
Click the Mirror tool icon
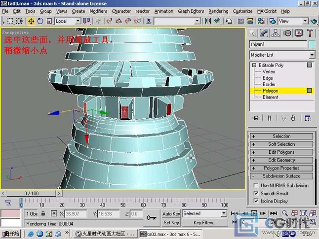coord(208,21)
